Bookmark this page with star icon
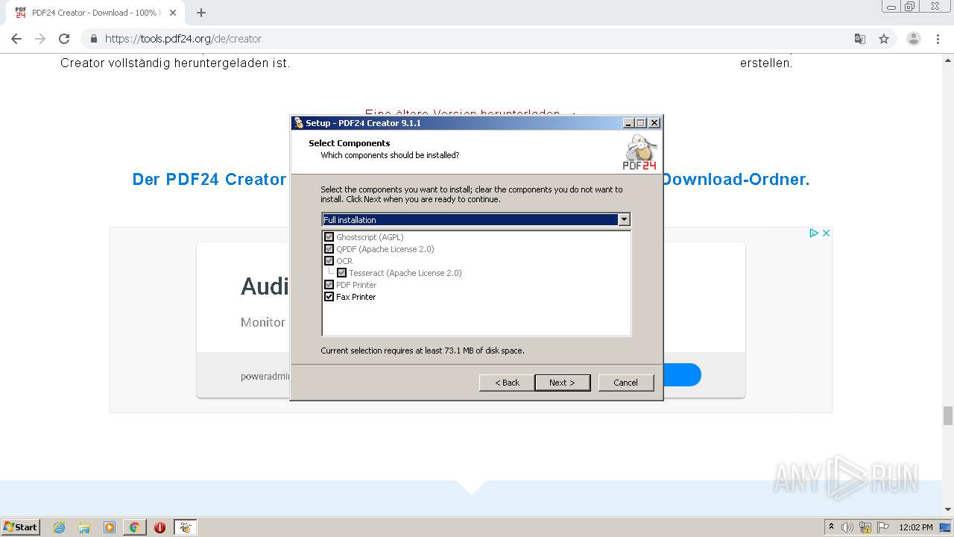This screenshot has width=954, height=537. click(x=884, y=39)
